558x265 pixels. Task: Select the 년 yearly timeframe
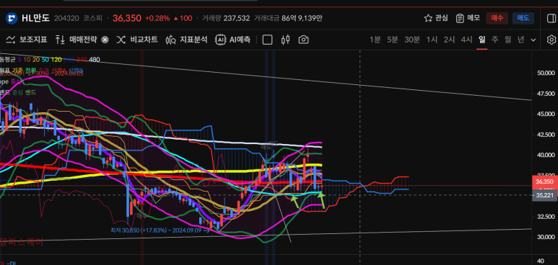520,40
